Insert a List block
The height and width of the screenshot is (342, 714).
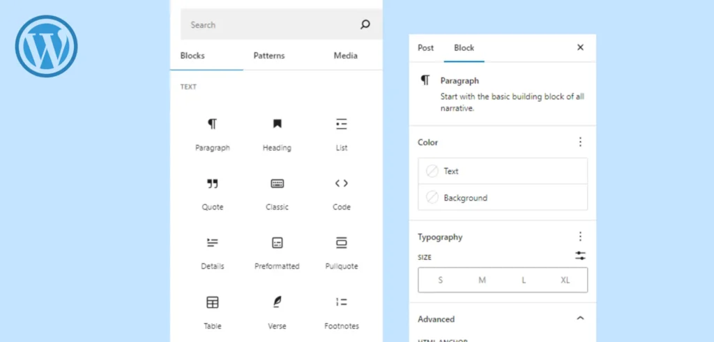pyautogui.click(x=342, y=134)
